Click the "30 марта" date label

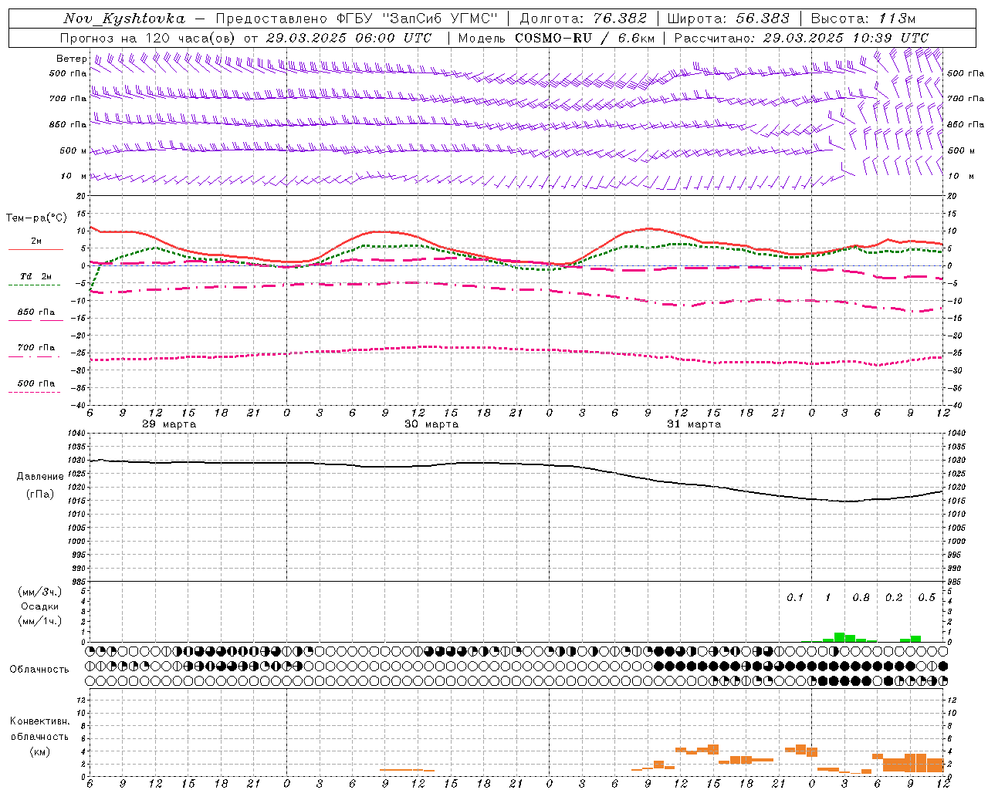point(431,424)
